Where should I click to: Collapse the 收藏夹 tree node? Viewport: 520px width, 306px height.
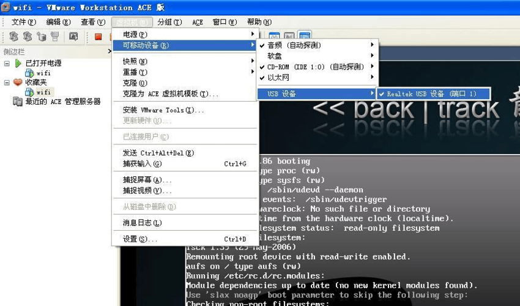(x=7, y=82)
